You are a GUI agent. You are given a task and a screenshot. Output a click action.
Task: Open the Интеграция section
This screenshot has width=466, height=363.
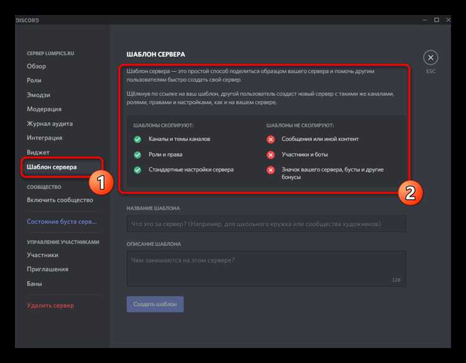(x=45, y=137)
